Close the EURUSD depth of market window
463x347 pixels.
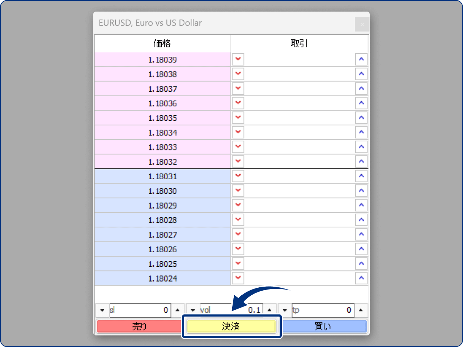pyautogui.click(x=362, y=25)
